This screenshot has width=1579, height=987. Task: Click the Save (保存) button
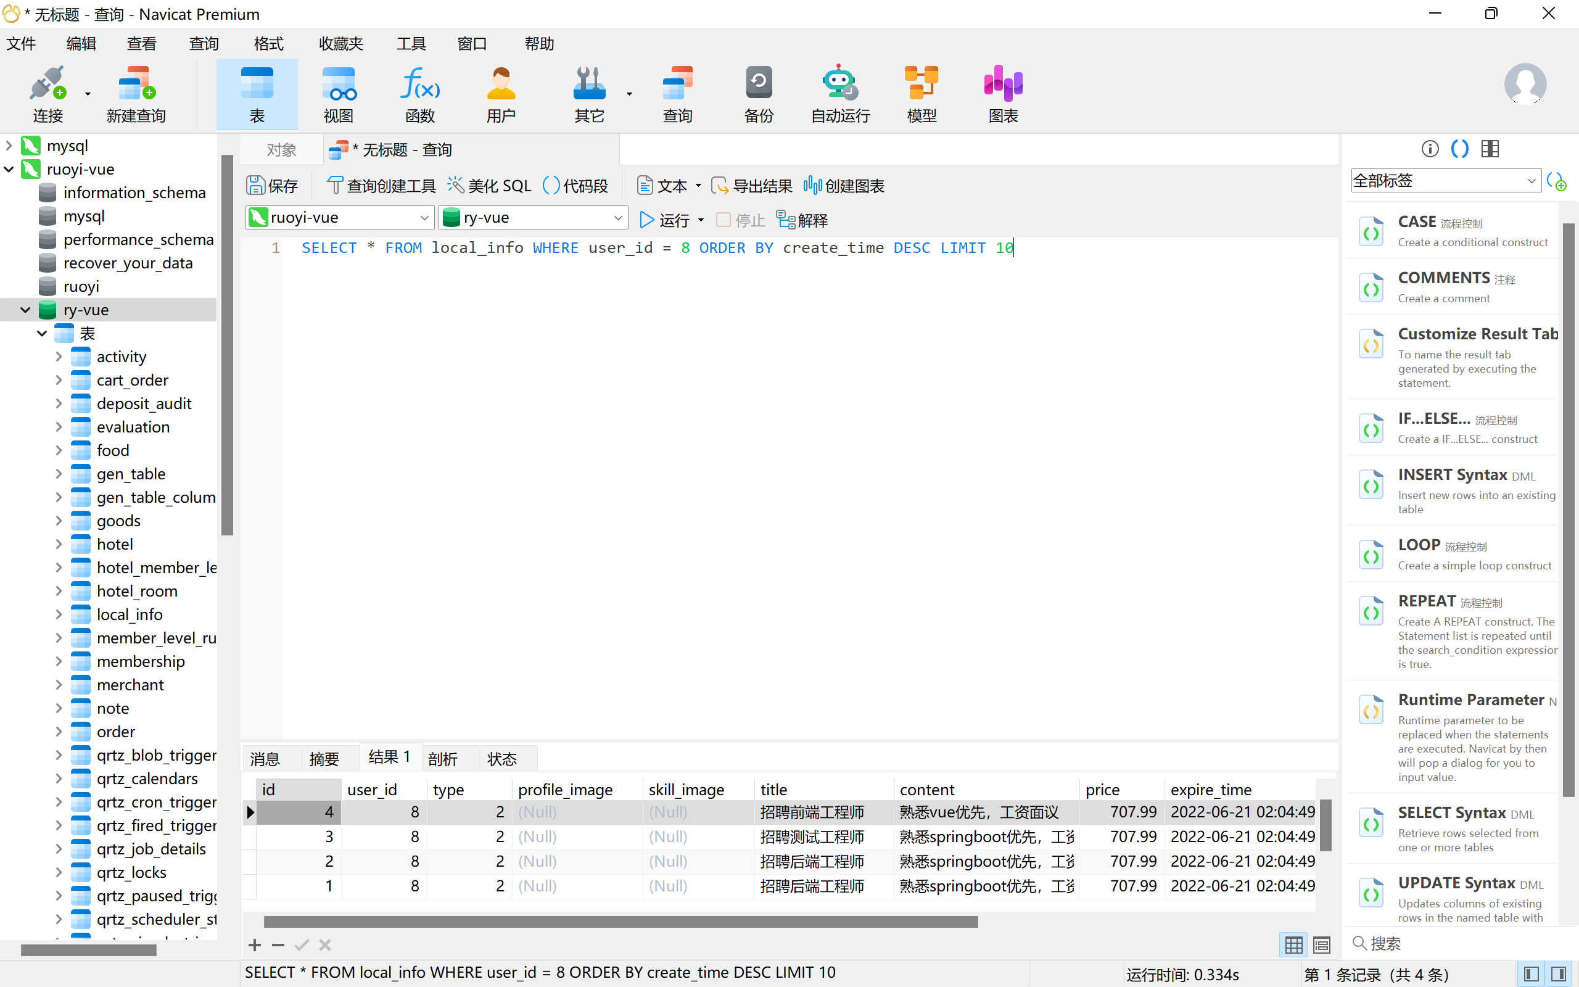coord(273,186)
